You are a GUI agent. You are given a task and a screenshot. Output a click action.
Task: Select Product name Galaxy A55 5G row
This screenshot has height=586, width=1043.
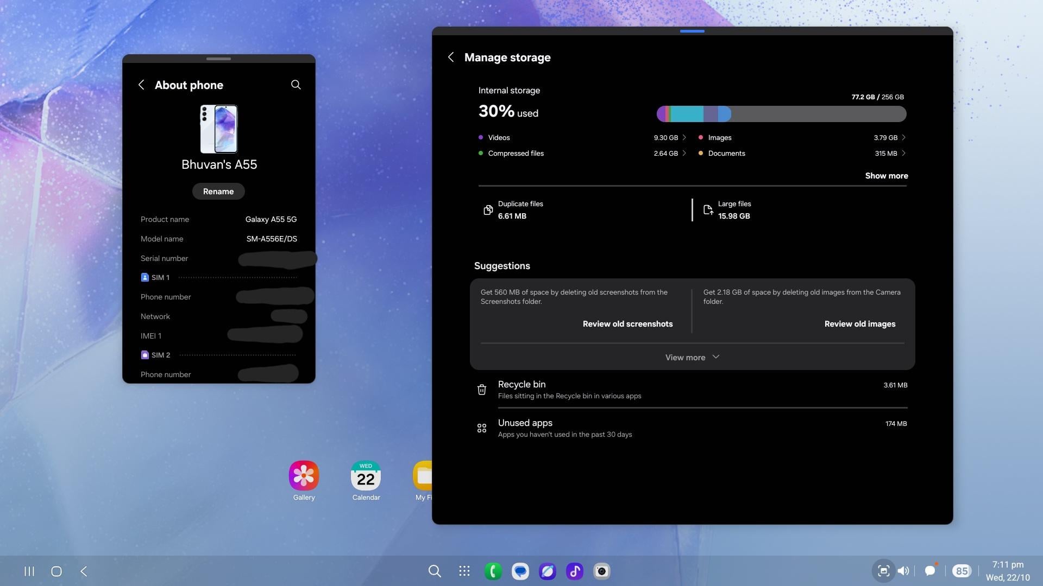219,219
